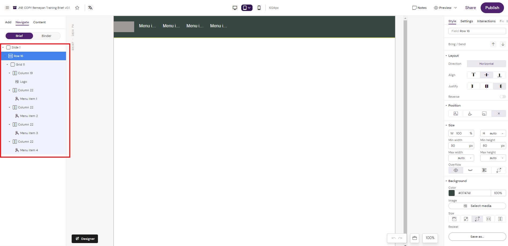Open the background color swatch
The width and height of the screenshot is (508, 246).
point(452,193)
